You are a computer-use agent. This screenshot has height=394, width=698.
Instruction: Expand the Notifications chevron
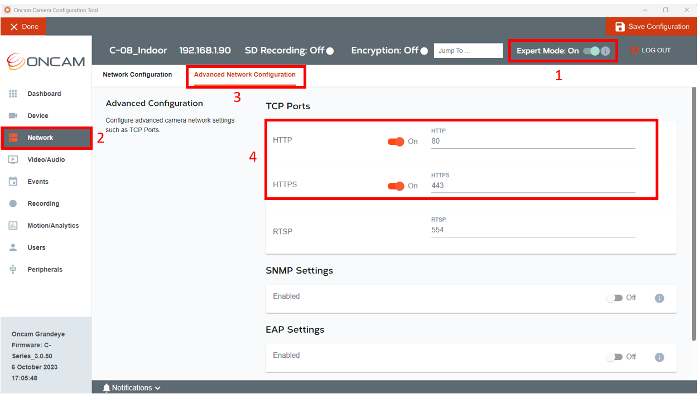(x=158, y=388)
